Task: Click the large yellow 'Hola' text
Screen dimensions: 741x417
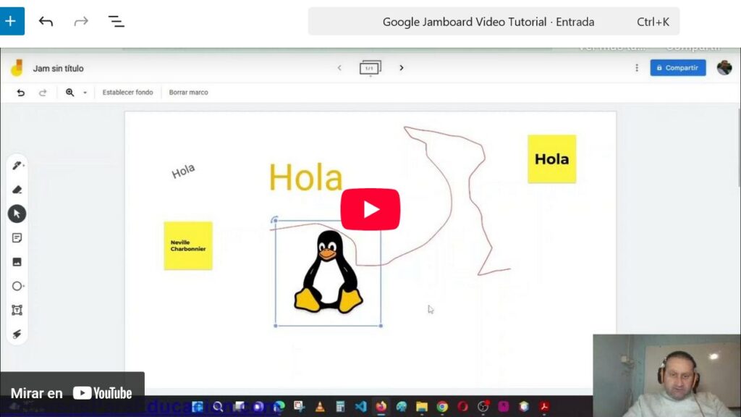Action: (305, 178)
